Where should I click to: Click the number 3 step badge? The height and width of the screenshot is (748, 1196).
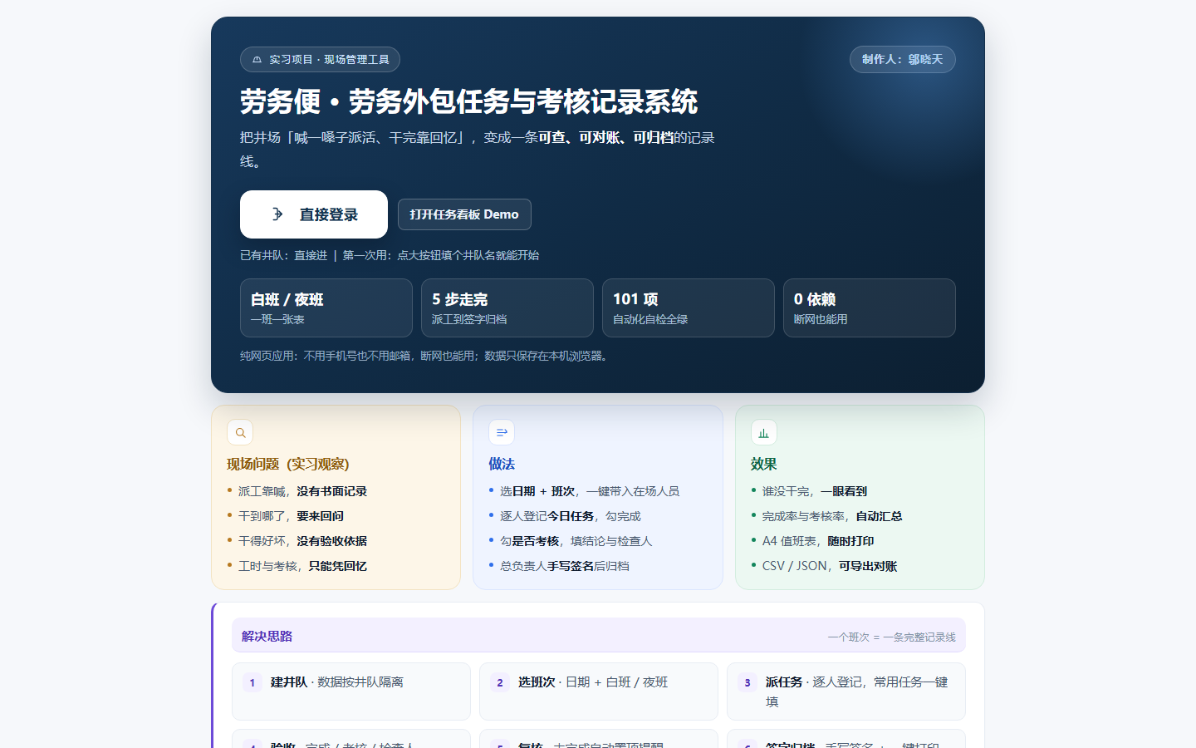[x=747, y=682]
